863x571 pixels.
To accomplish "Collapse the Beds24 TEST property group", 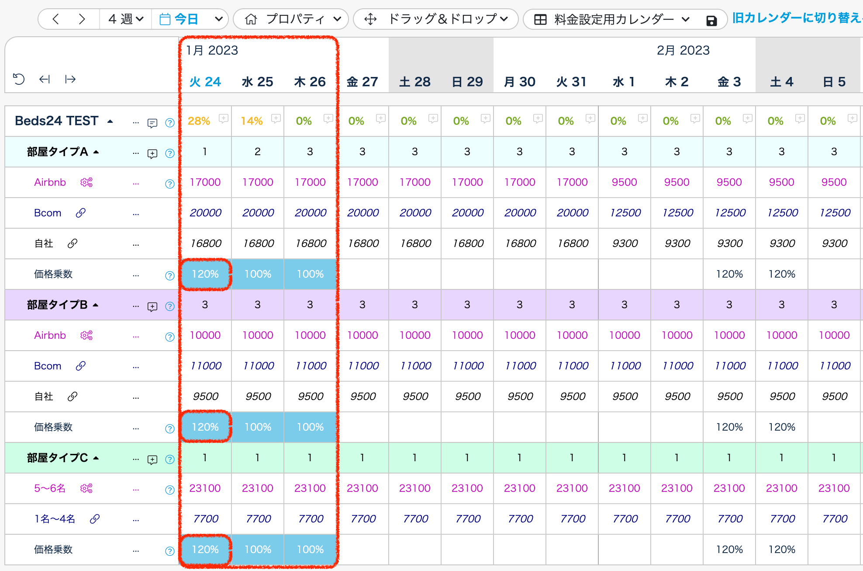I will coord(110,122).
